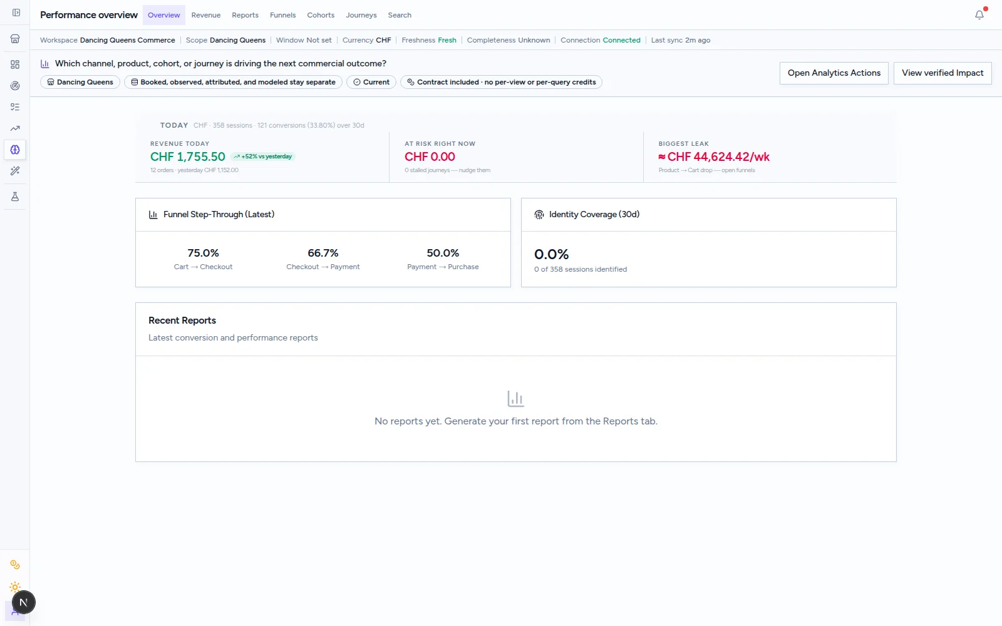Click the Current period chip
Image resolution: width=1002 pixels, height=626 pixels.
[x=371, y=82]
